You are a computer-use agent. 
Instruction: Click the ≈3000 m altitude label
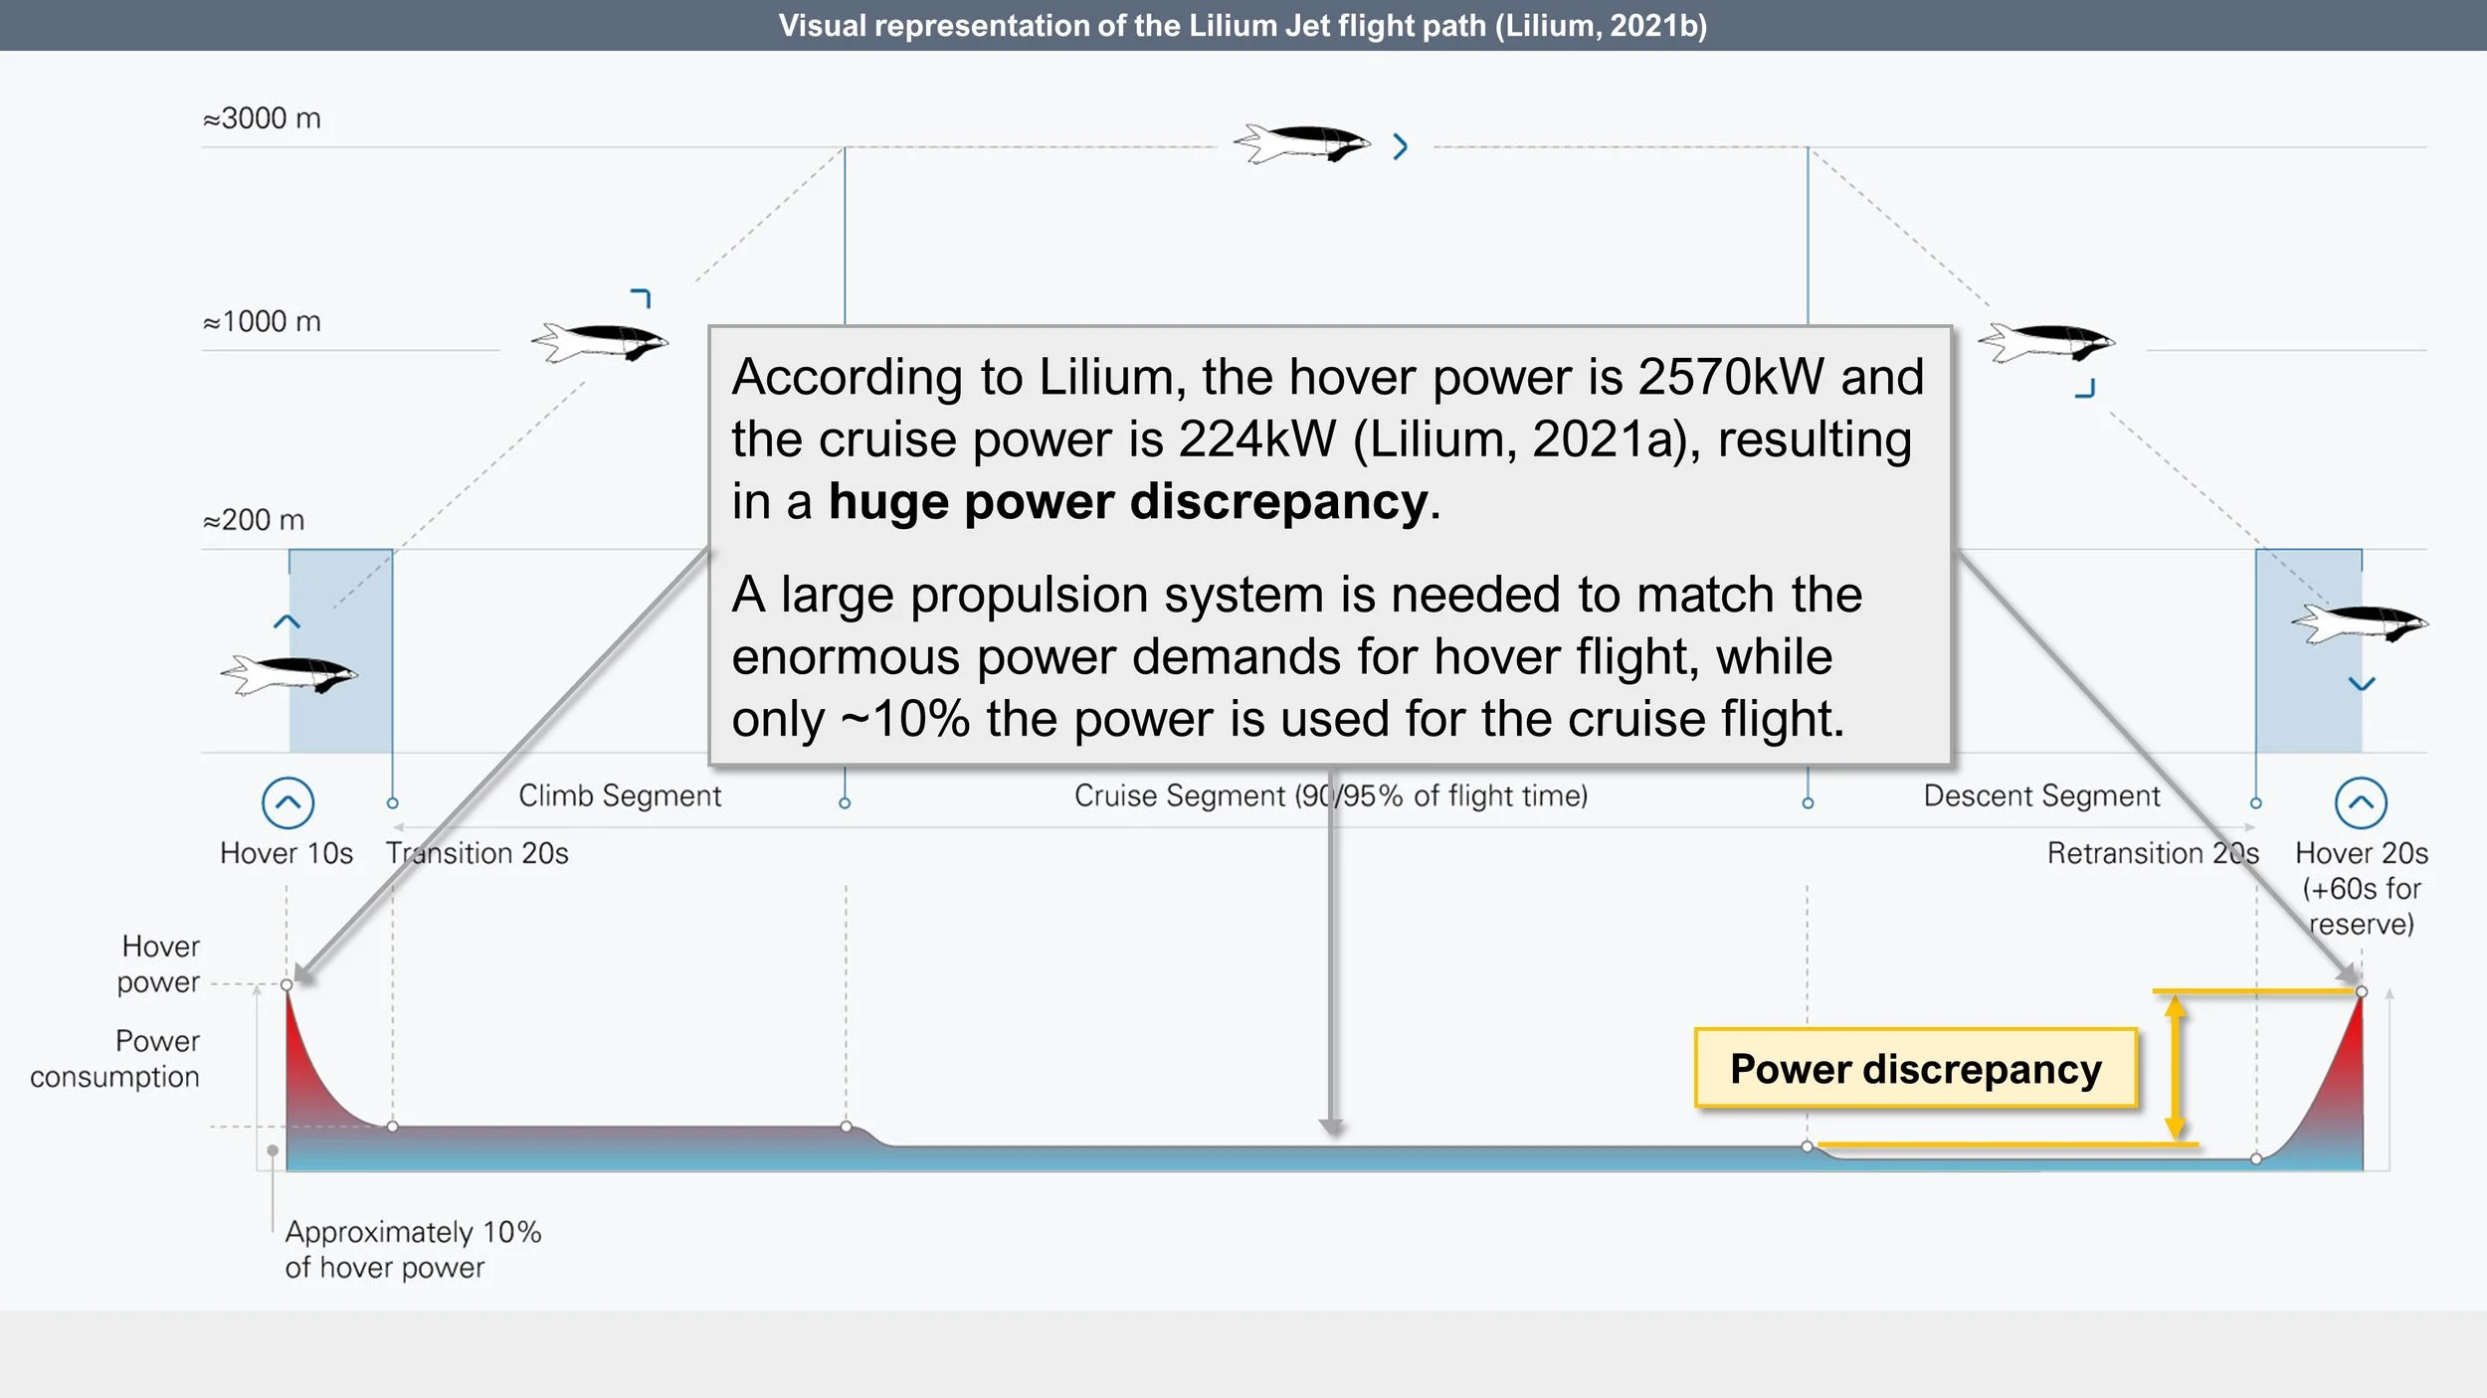(x=262, y=118)
